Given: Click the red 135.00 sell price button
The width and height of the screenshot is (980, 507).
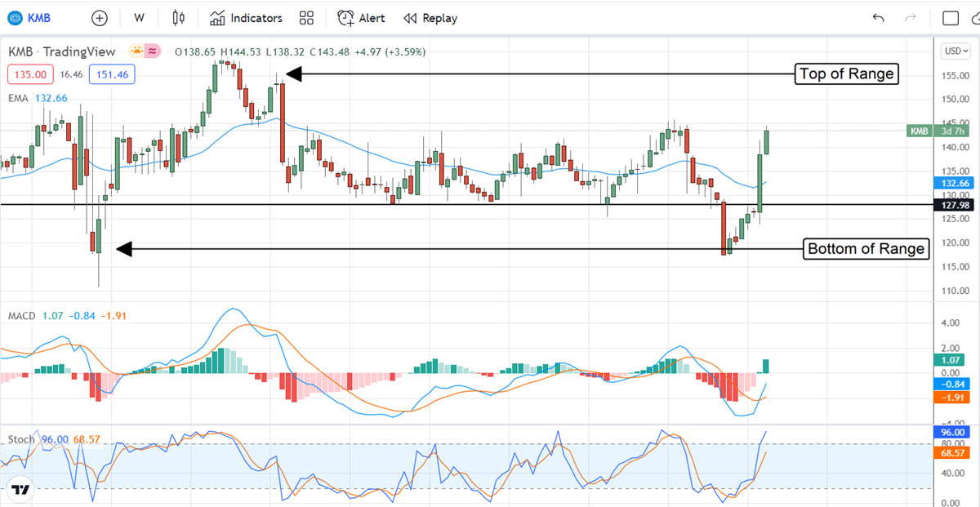Looking at the screenshot, I should 31,74.
